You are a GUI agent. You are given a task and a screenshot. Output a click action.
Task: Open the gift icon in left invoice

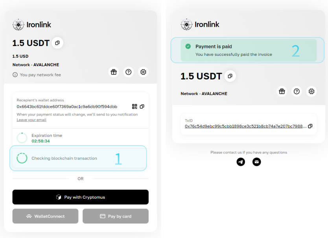(x=114, y=72)
